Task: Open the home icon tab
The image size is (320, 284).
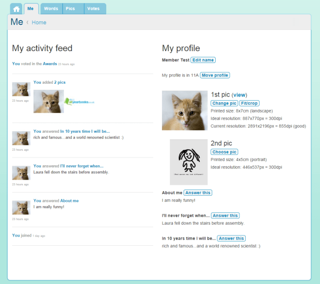Action: tap(16, 9)
